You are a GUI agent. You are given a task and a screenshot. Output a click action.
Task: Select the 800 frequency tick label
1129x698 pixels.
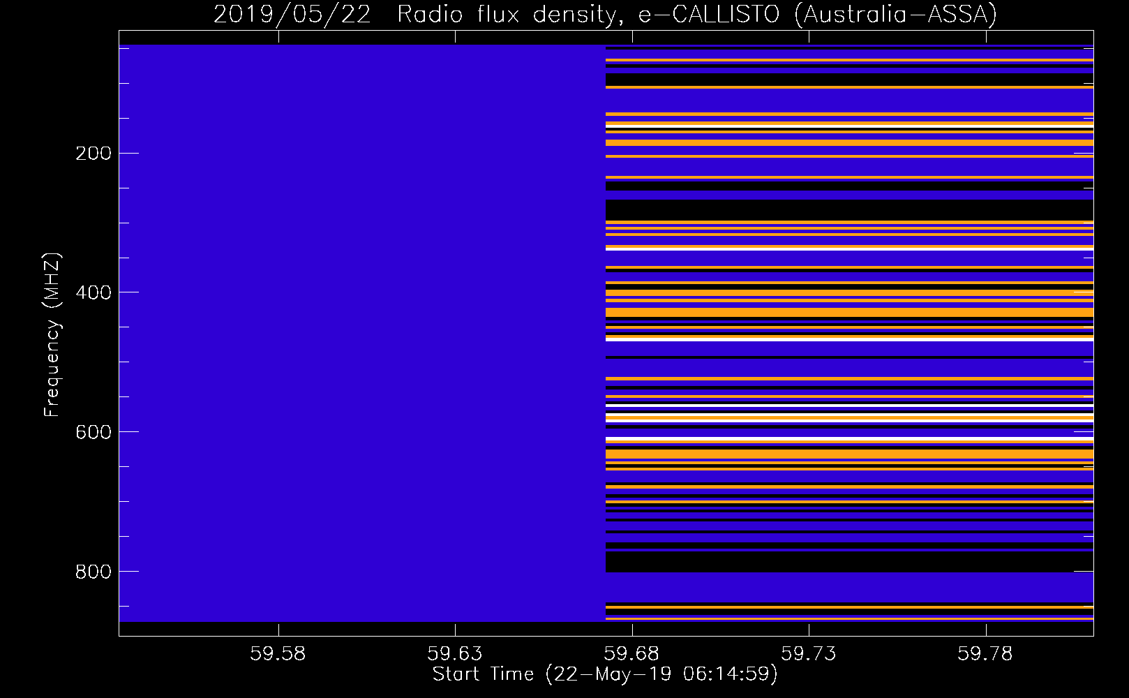click(x=94, y=572)
